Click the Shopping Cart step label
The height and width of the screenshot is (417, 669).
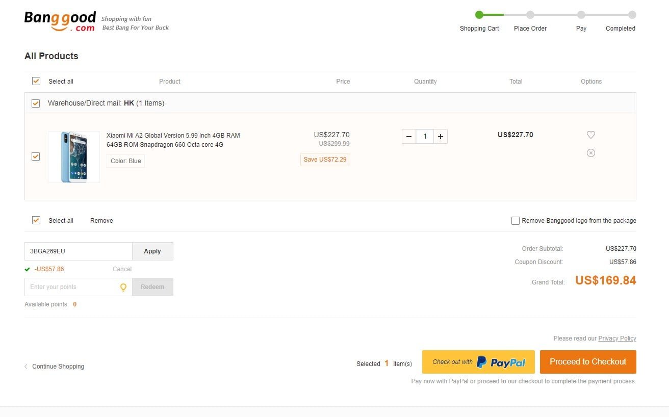pyautogui.click(x=479, y=29)
